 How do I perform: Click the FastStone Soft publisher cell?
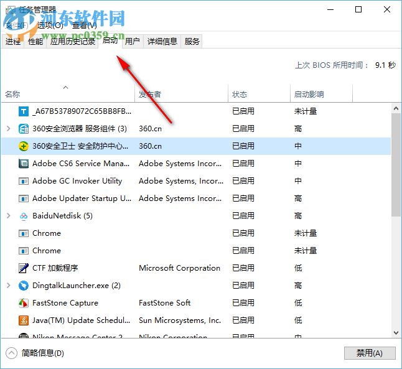(164, 303)
